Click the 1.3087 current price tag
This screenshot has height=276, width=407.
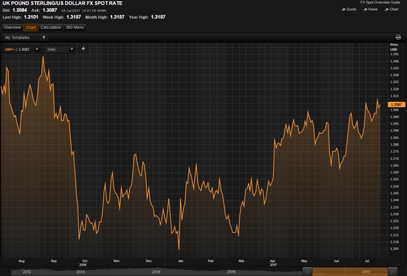click(x=396, y=105)
